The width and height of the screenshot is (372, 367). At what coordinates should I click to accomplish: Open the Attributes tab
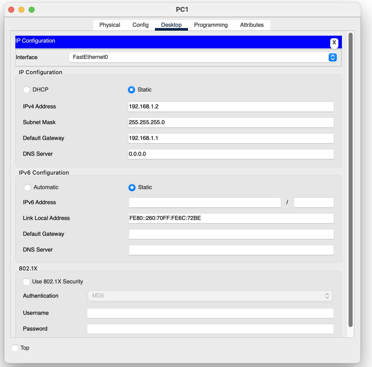(x=252, y=25)
